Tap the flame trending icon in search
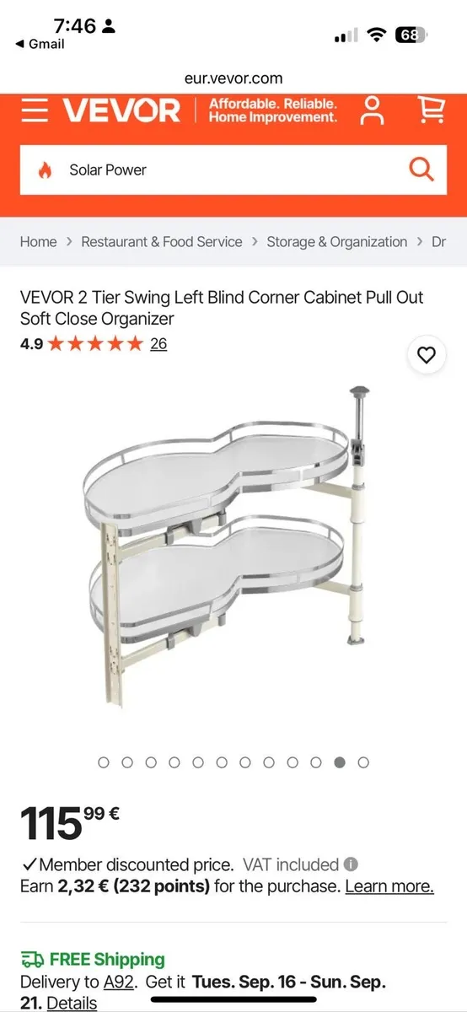Image resolution: width=467 pixels, height=1012 pixels. pyautogui.click(x=45, y=170)
